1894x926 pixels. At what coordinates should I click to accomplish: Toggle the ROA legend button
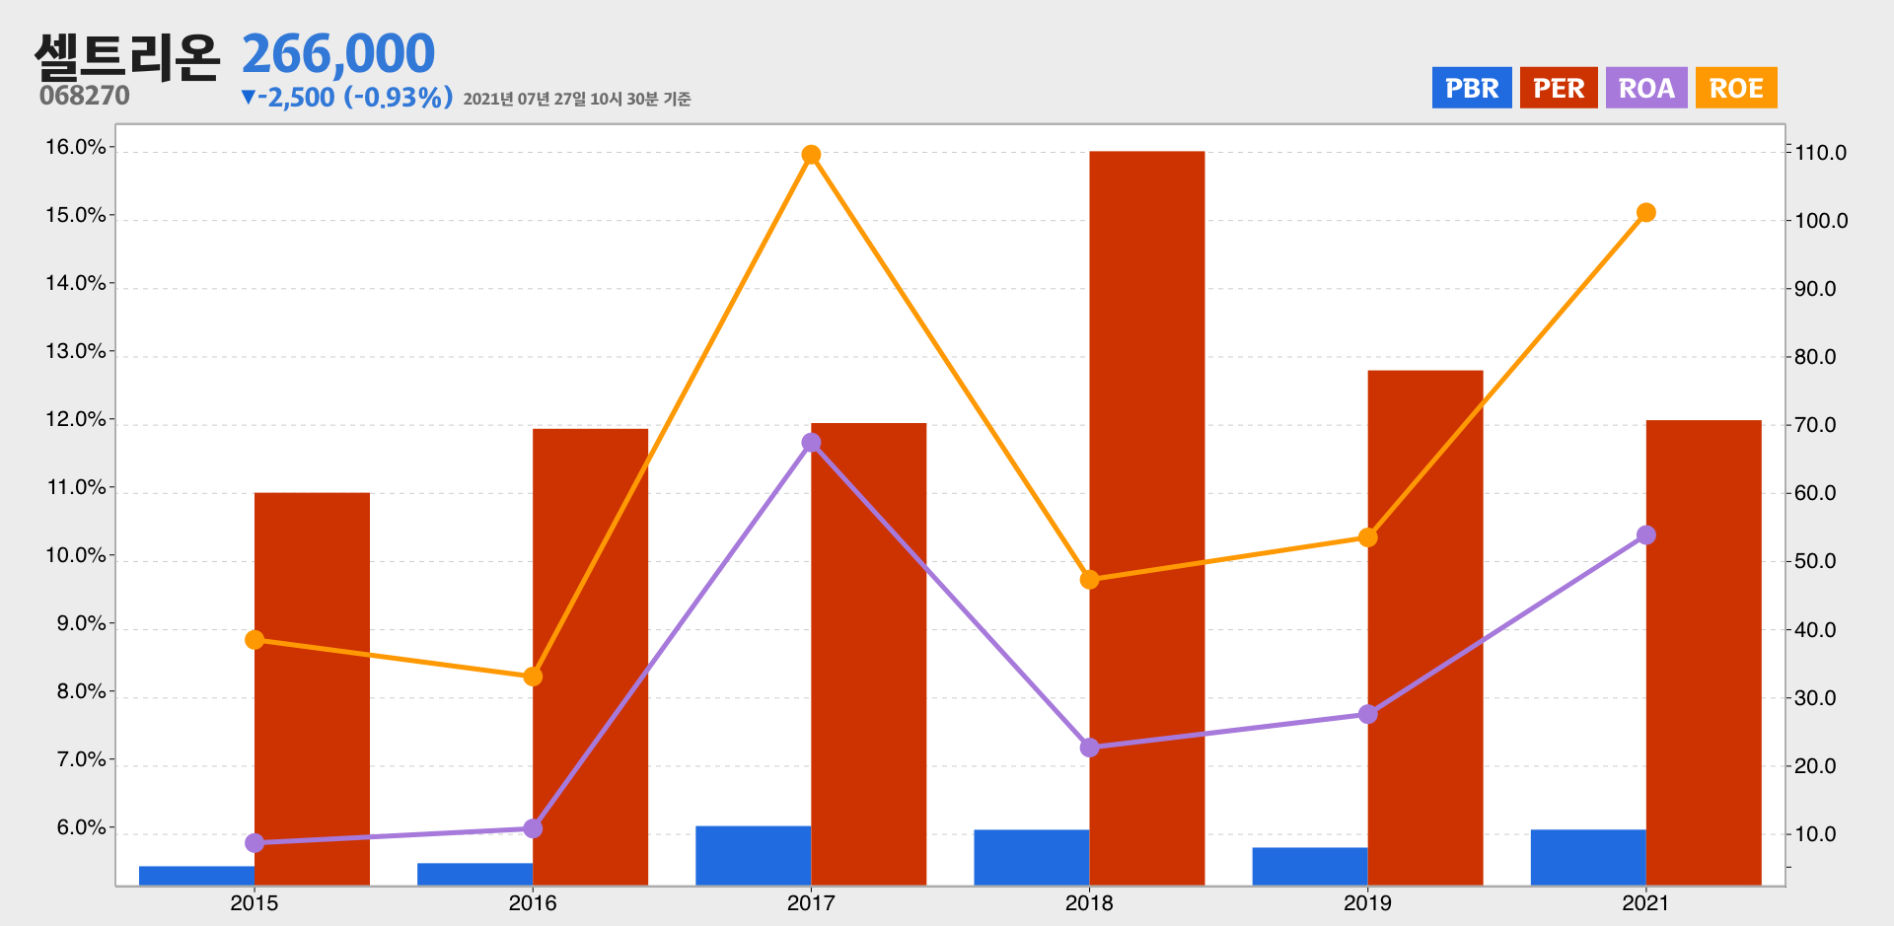(1646, 88)
